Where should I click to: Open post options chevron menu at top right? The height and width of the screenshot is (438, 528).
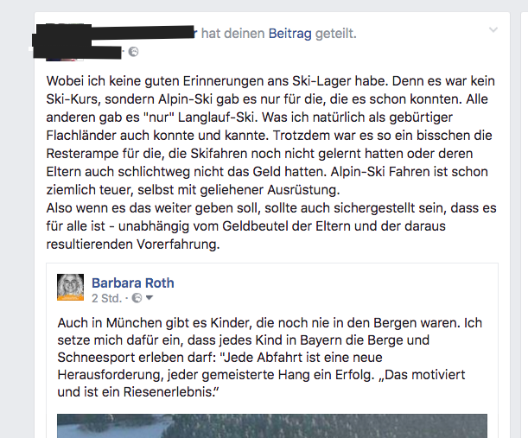pos(493,30)
